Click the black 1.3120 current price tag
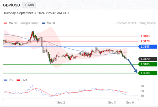The height and width of the screenshot is (107, 158). pyautogui.click(x=148, y=59)
